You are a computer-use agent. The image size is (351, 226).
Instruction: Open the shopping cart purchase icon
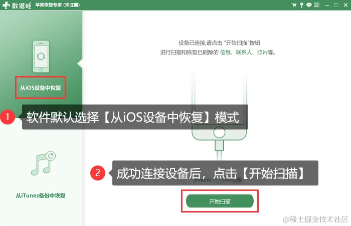[294, 5]
